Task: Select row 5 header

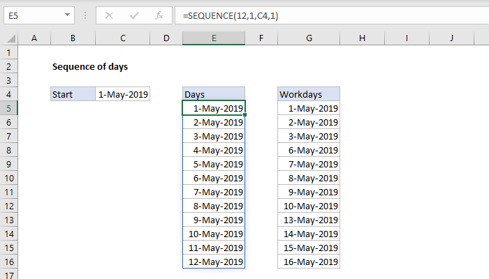Action: 9,108
